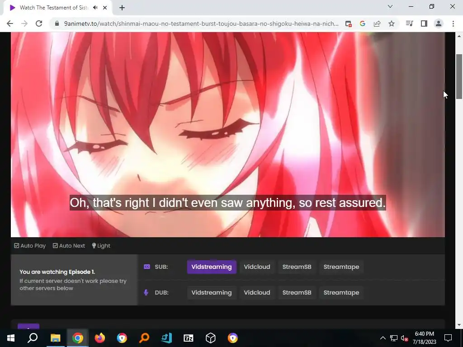Mute the tab via the tab audio icon

(95, 8)
